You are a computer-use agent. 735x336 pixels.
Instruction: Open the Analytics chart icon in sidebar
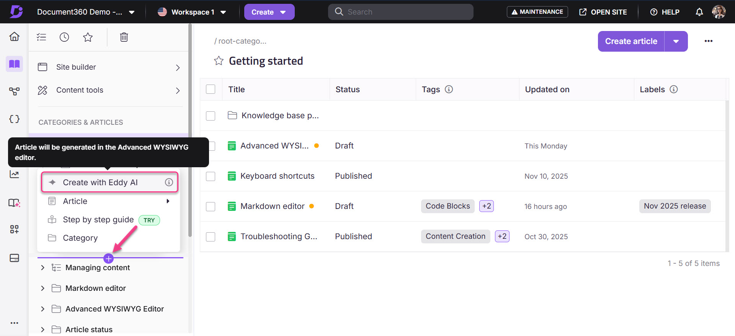click(14, 174)
